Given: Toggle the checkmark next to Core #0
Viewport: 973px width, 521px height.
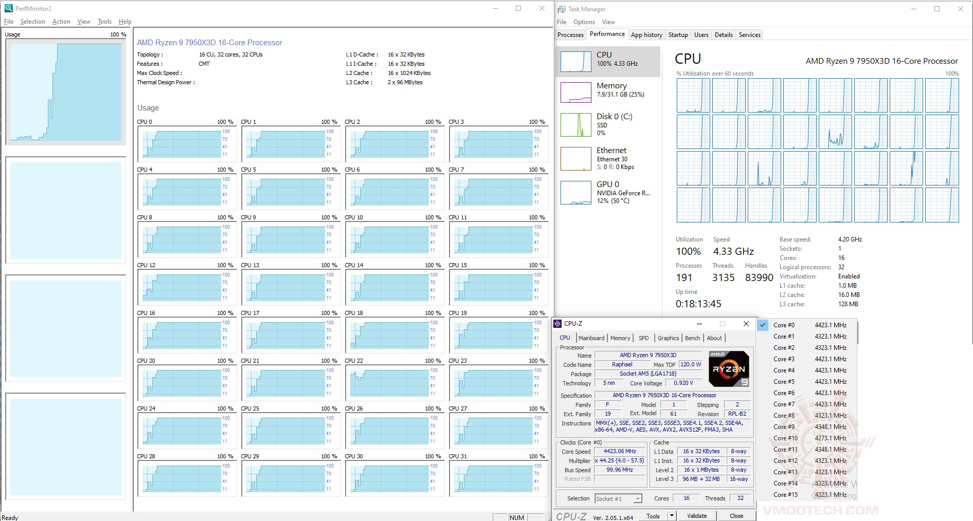Looking at the screenshot, I should coord(763,325).
